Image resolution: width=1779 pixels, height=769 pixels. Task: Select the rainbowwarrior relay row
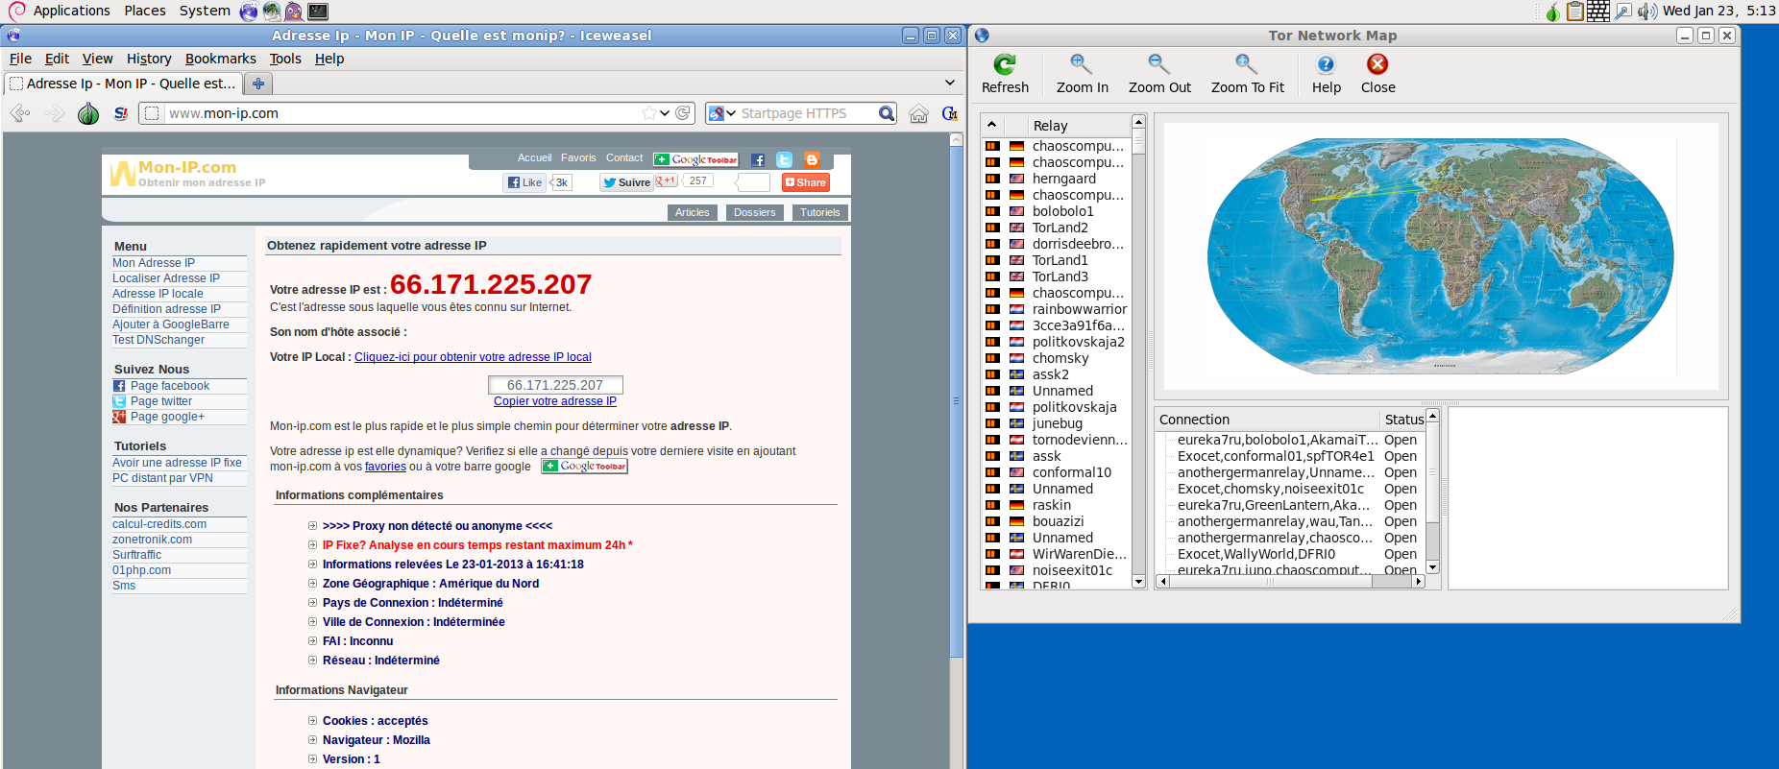click(1057, 309)
